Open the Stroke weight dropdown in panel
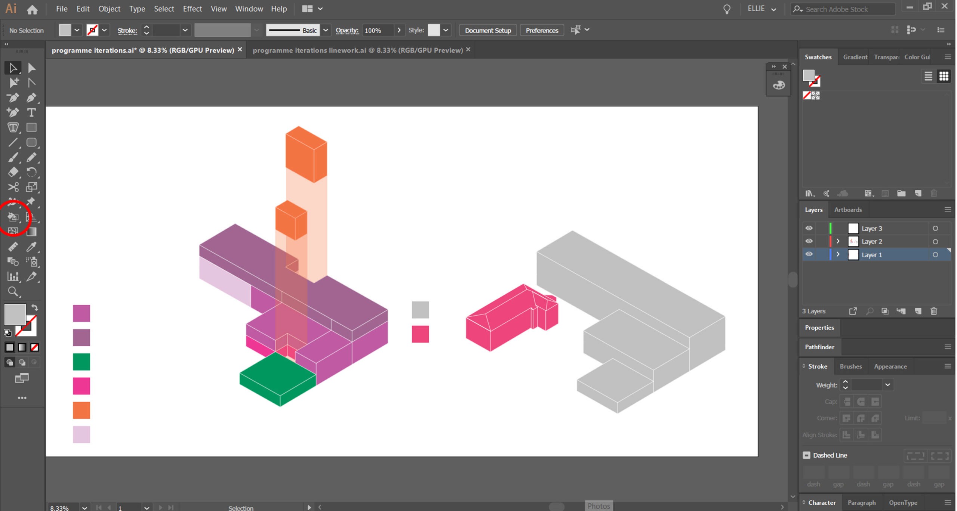Viewport: 957px width, 511px height. point(887,385)
